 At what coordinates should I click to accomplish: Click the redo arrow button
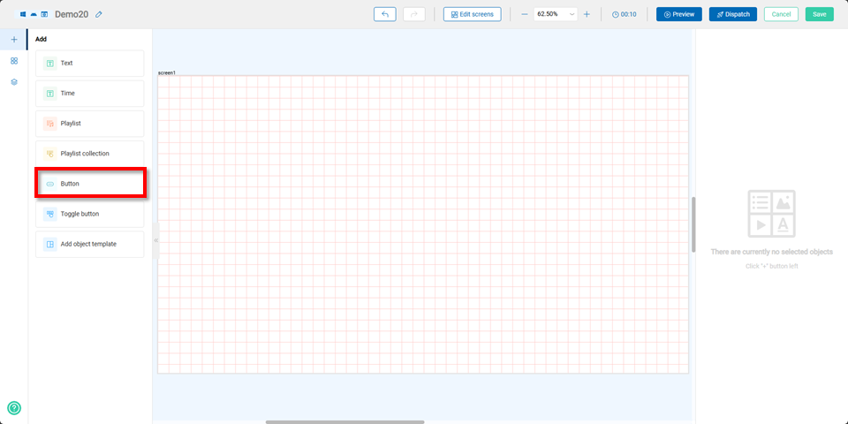tap(413, 14)
